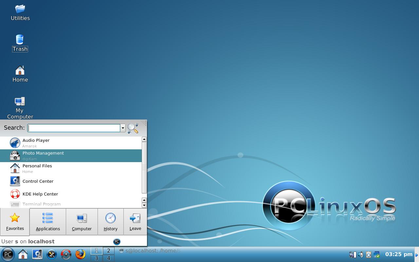Viewport: 419px width, 262px height.
Task: Click the desktop update checkmark tray icon
Action: pyautogui.click(x=376, y=254)
